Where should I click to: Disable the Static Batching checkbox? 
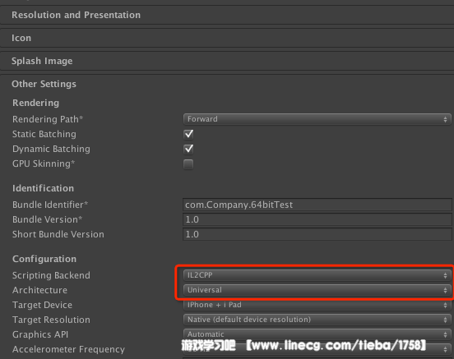tap(188, 134)
